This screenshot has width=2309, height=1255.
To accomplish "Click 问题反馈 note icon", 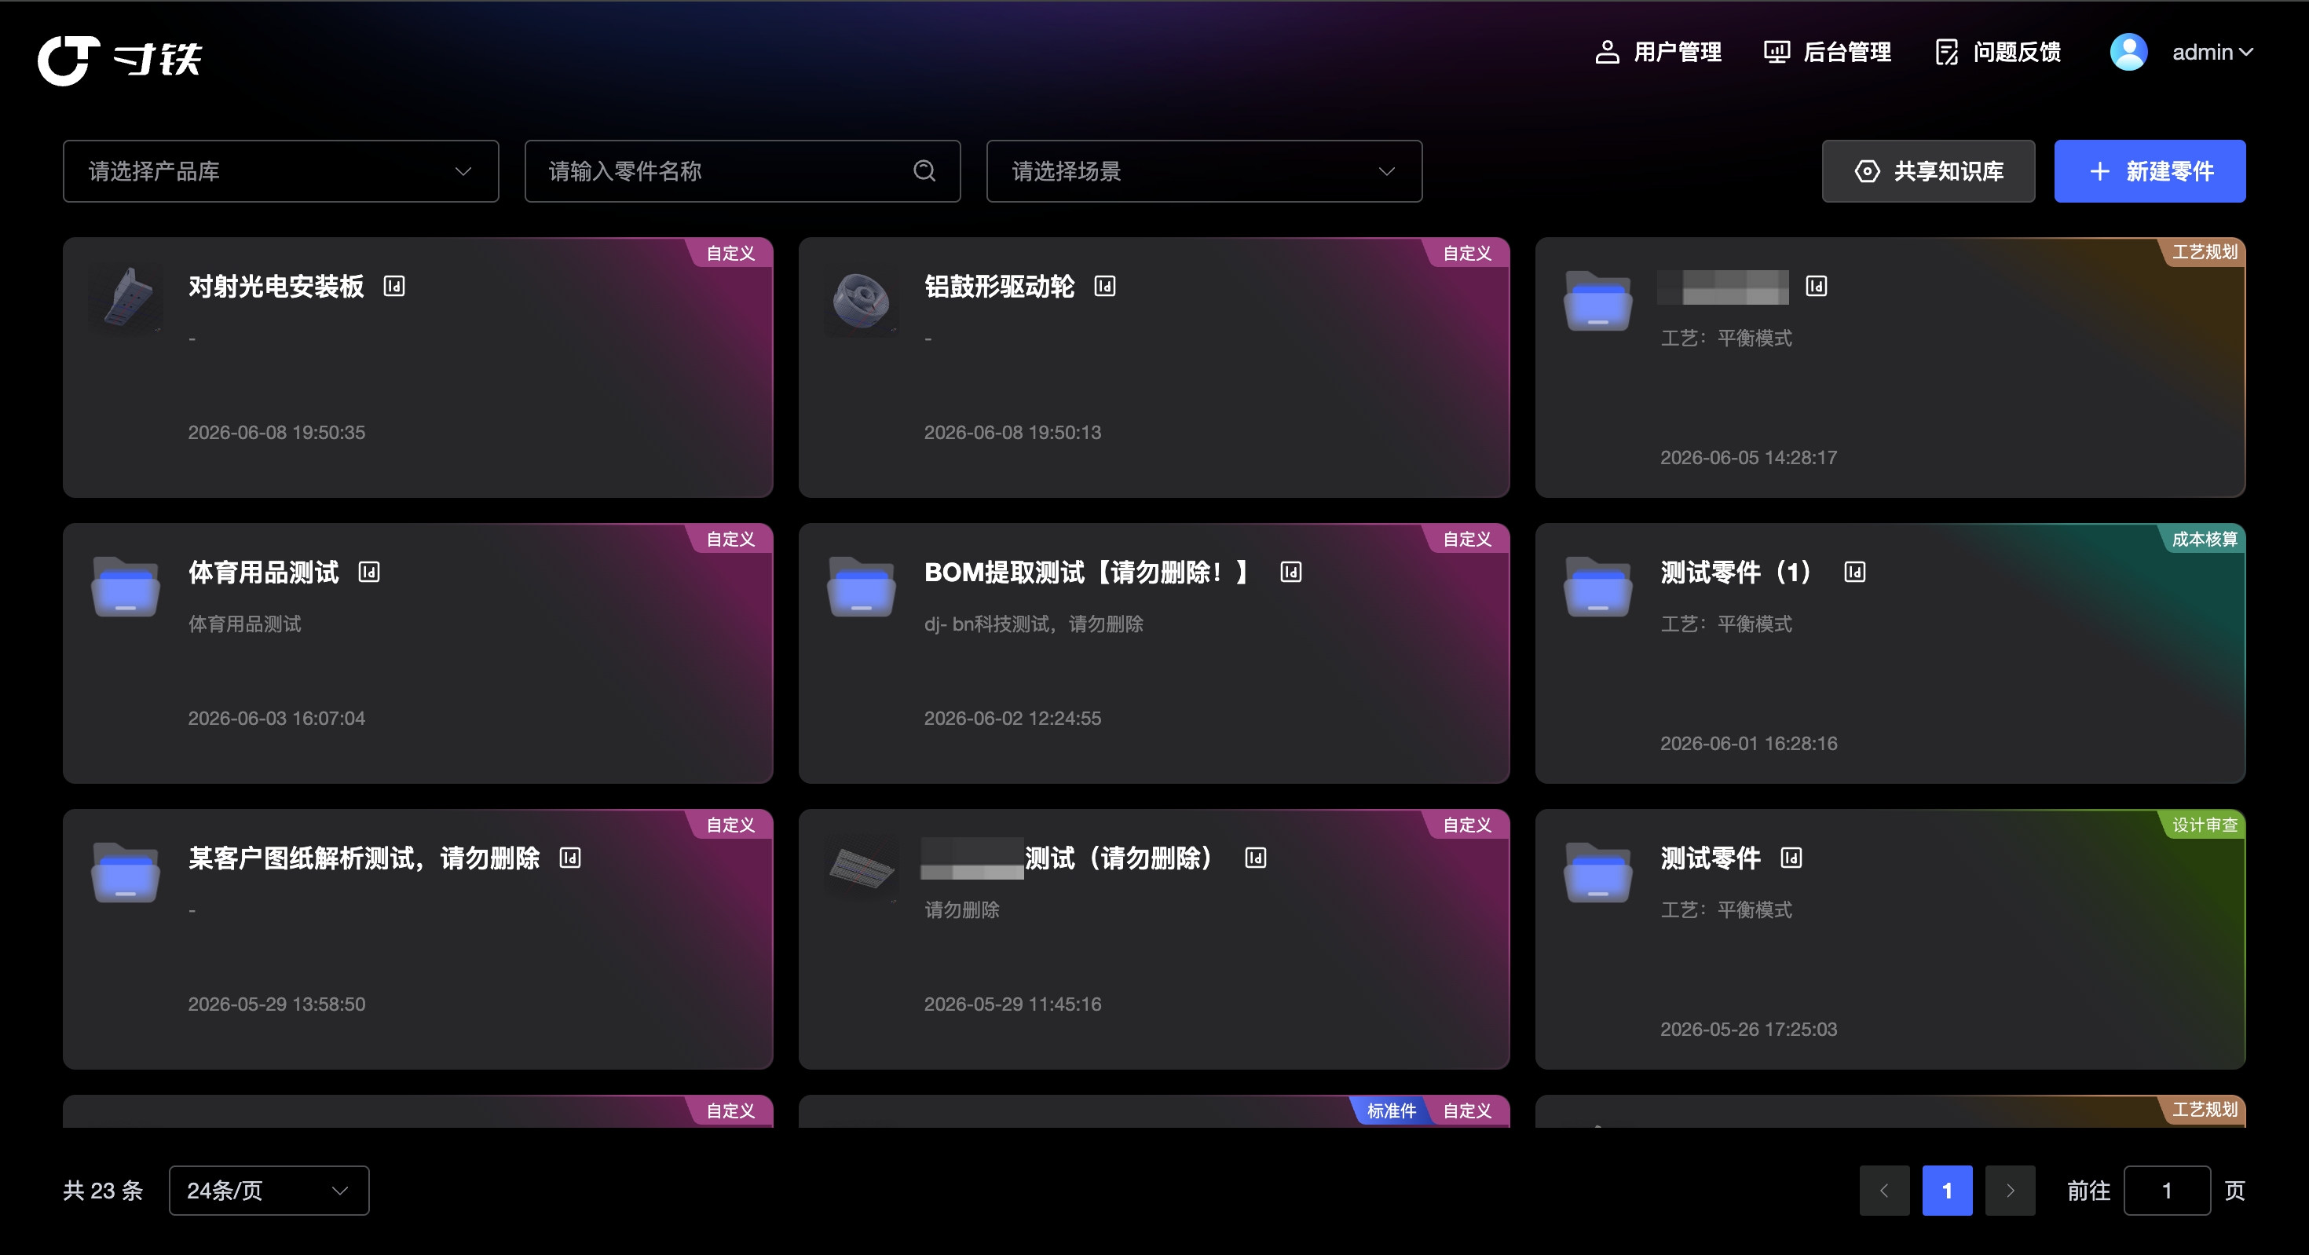I will [x=1947, y=52].
